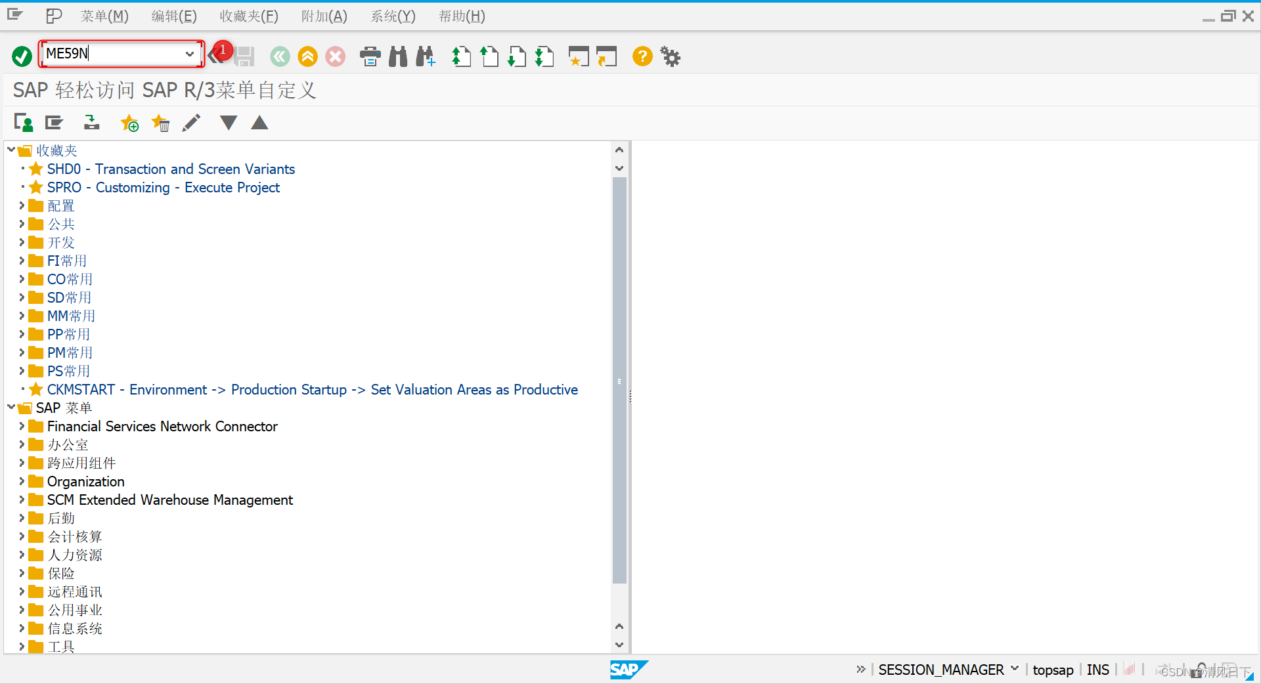Click the Last Page icon
Viewport: 1261px width, 684px height.
[544, 56]
